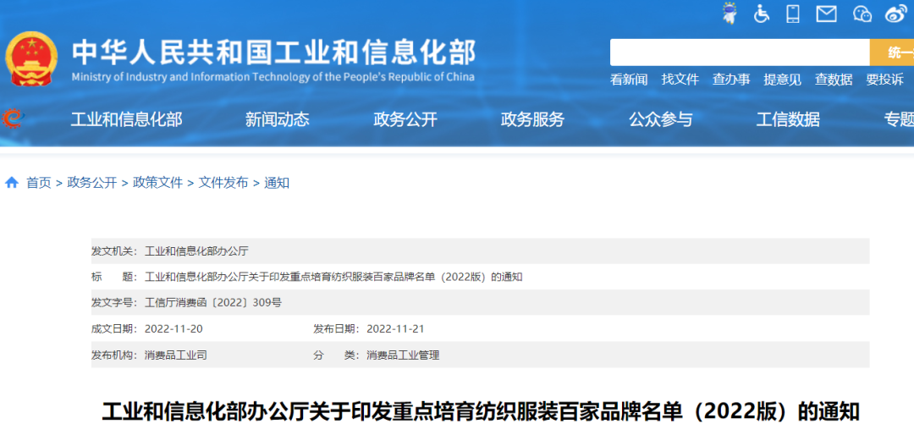This screenshot has width=914, height=446.
Task: Open the 工业和信息化部 navigation menu
Action: [x=126, y=119]
